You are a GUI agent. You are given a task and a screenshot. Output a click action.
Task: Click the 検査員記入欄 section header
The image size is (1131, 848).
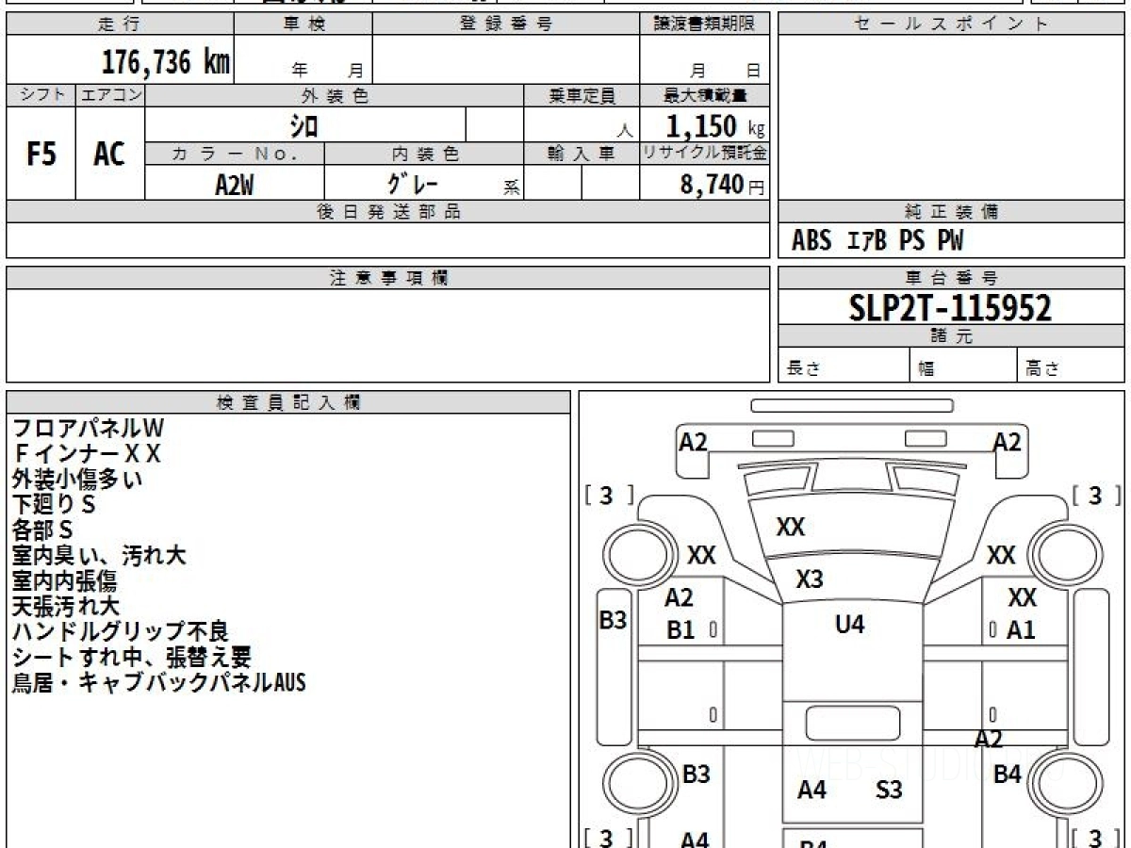288,402
